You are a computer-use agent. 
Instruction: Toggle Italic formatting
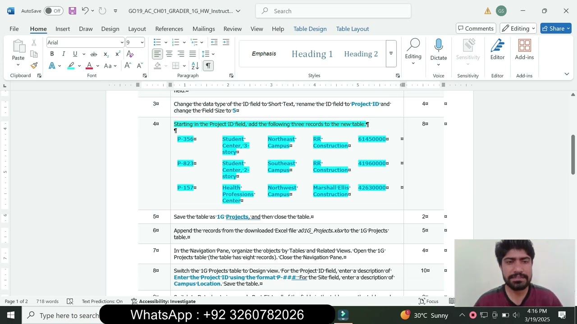(x=64, y=54)
